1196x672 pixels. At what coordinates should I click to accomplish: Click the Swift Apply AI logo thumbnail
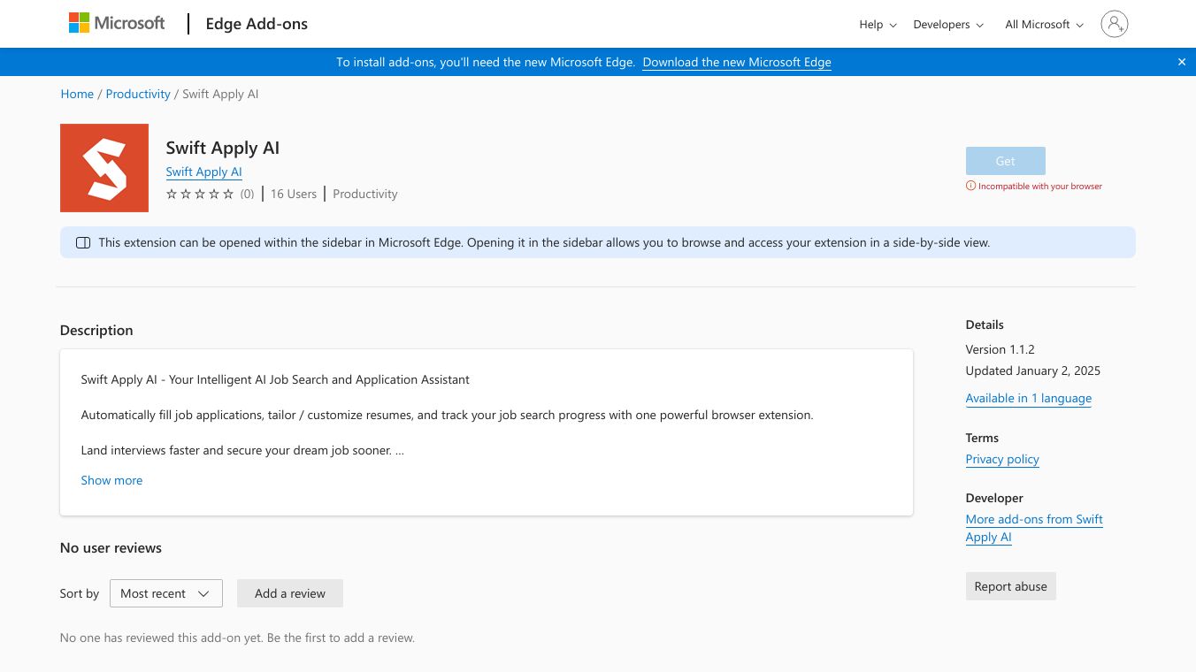click(104, 168)
